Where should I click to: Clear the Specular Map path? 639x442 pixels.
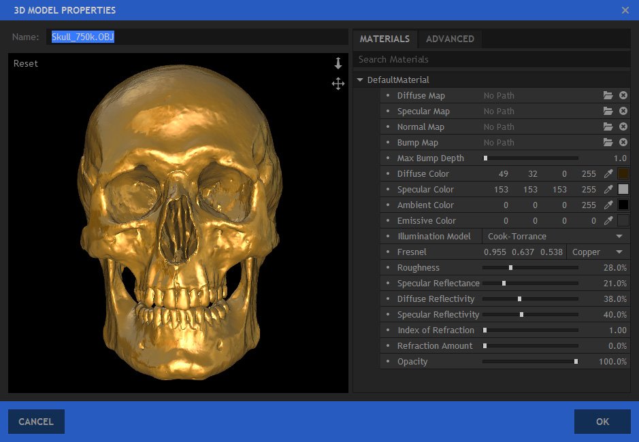[623, 112]
